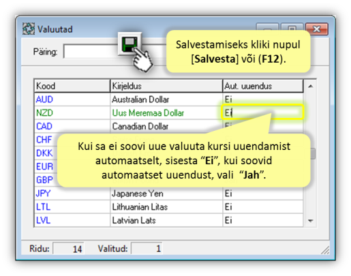This screenshot has height=276, width=351.
Task: Click the Japanese Yen description cell
Action: [x=166, y=194]
